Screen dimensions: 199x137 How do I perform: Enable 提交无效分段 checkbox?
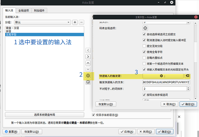click(144, 46)
